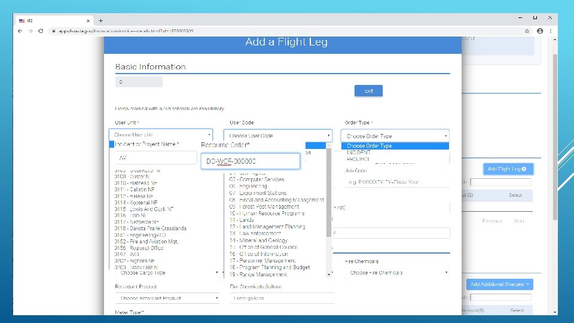Choose 0115 - Lewis And Clark NF
Viewport: 574px width, 323px height.
tap(144, 209)
